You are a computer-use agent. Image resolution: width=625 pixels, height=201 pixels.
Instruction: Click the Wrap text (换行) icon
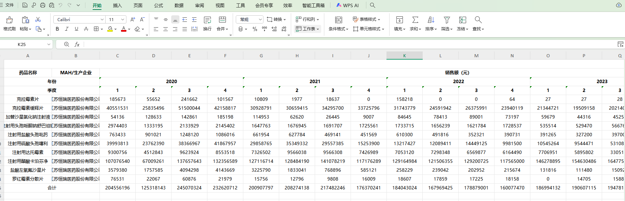pyautogui.click(x=207, y=20)
